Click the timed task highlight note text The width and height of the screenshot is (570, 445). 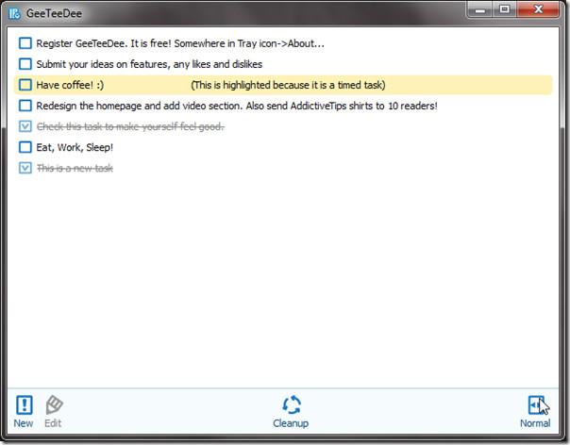288,85
